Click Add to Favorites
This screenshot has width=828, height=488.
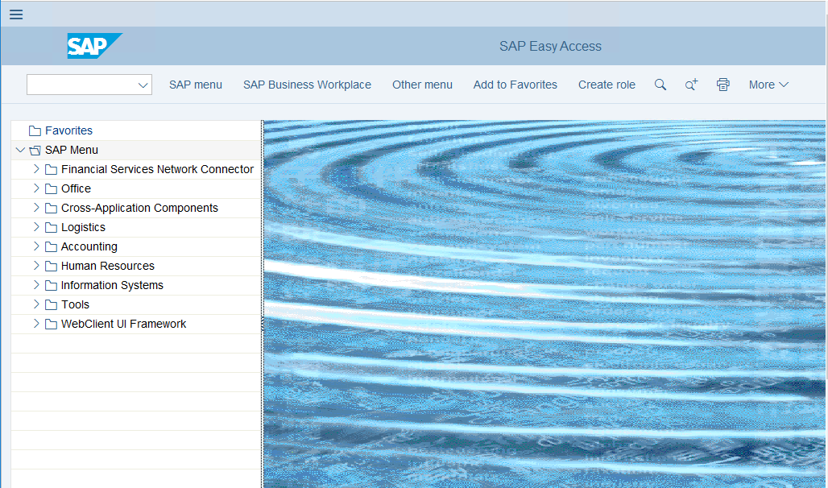click(515, 85)
